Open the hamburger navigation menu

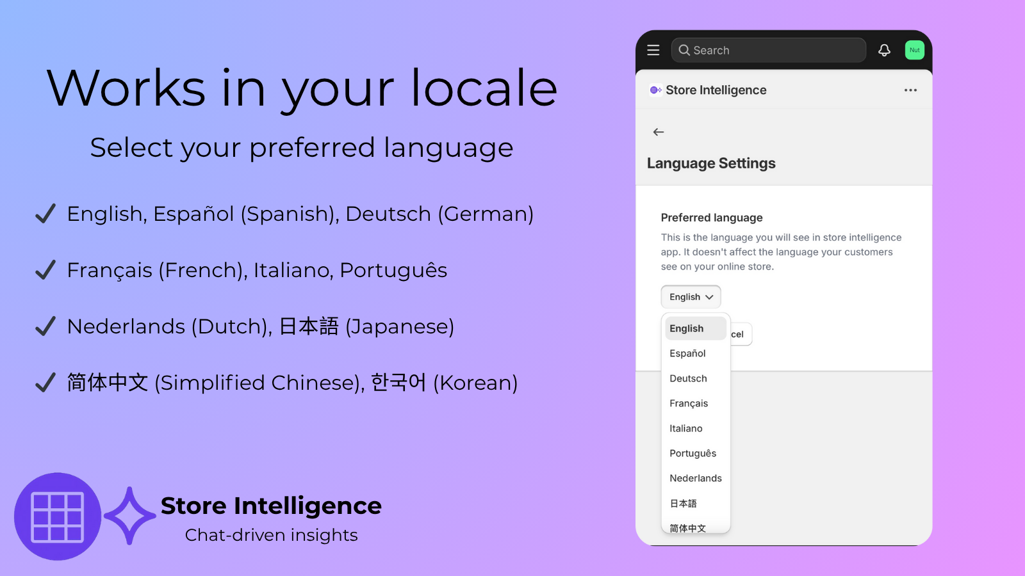coord(653,50)
